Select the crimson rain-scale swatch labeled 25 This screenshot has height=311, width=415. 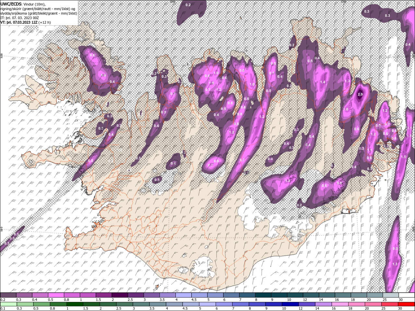pos(390,304)
